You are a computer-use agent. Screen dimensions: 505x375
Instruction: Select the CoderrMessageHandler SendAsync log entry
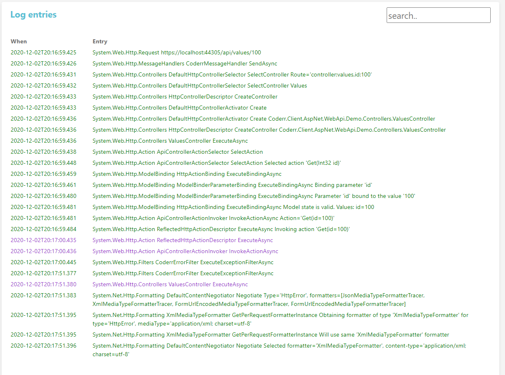[185, 63]
